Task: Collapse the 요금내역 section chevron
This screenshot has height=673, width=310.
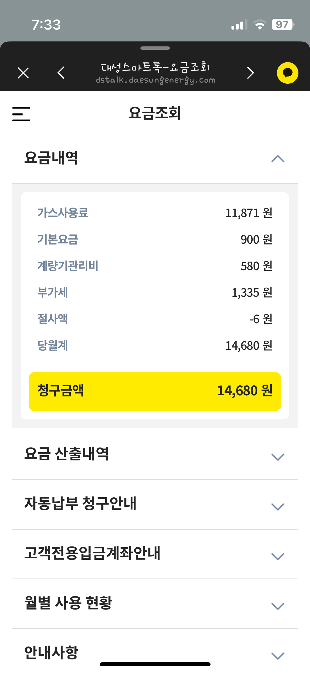Action: [x=277, y=159]
